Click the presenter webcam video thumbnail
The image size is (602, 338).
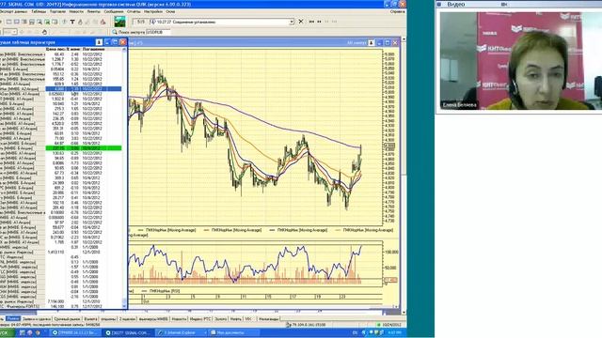click(x=520, y=61)
